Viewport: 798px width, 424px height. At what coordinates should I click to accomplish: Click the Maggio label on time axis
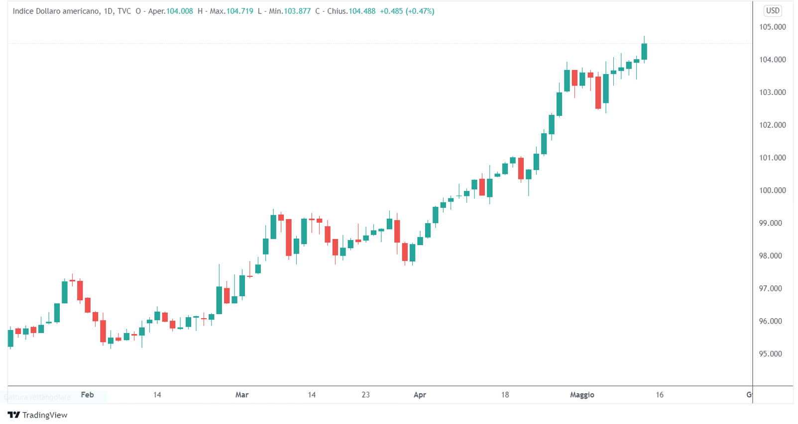click(x=581, y=395)
